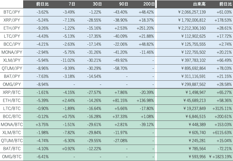Select the XRP/JPY row label
The image size is (233, 161).
pos(12,20)
